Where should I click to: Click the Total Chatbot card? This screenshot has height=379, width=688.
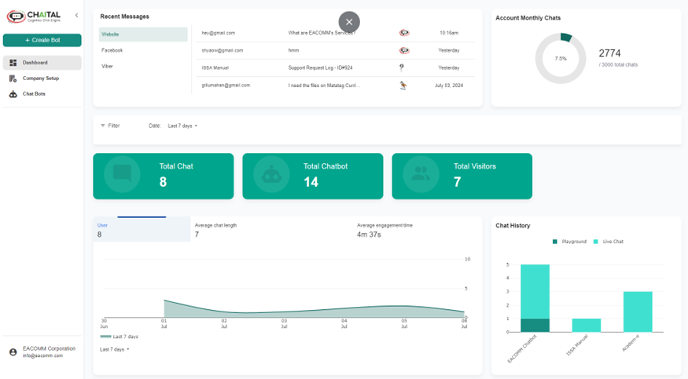click(x=313, y=176)
